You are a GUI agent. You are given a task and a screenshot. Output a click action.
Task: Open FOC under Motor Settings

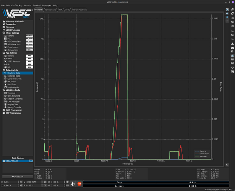[9, 39]
